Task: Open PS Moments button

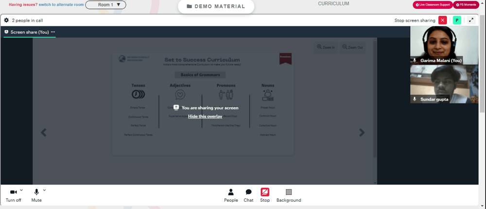Action: [x=466, y=5]
